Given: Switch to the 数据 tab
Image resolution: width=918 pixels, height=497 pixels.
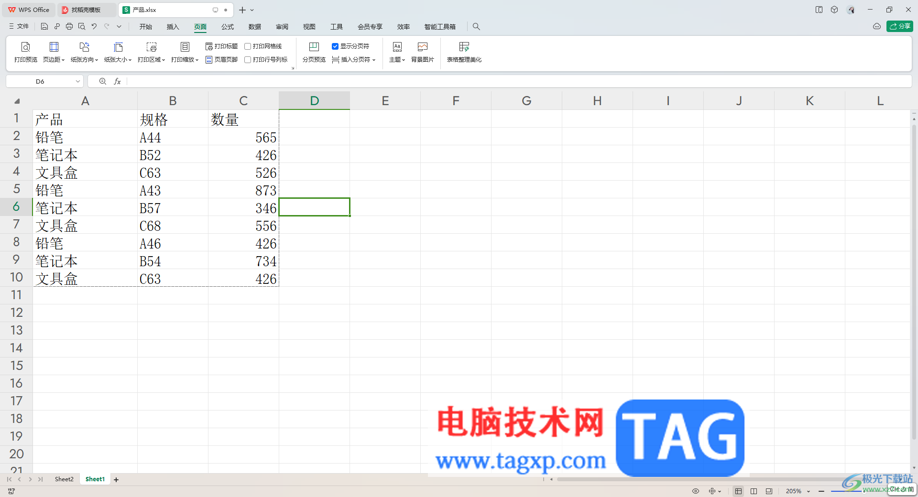Looking at the screenshot, I should (255, 27).
